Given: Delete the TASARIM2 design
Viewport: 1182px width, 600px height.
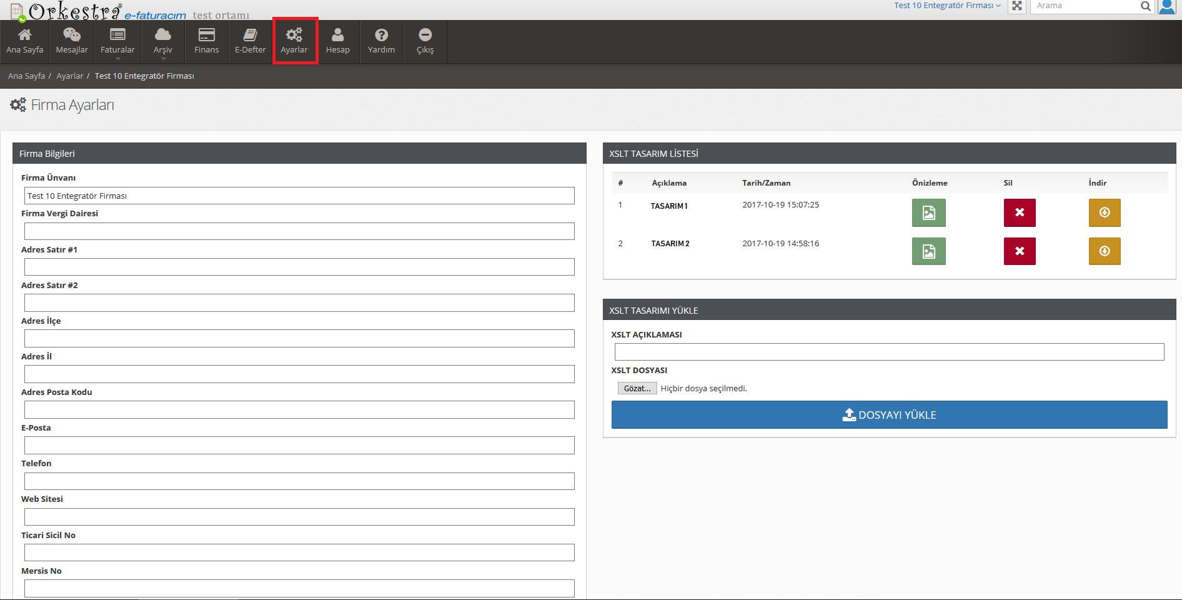Looking at the screenshot, I should tap(1019, 251).
